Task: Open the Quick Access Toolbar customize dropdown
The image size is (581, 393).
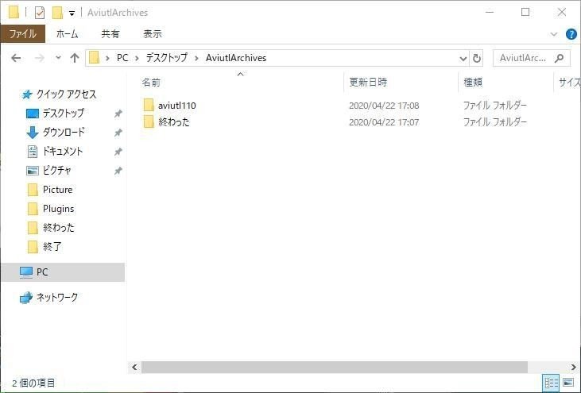Action: (x=72, y=13)
